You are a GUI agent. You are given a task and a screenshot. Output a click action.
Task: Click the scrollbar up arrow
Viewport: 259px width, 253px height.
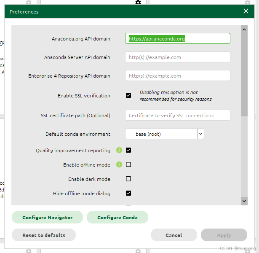pyautogui.click(x=244, y=30)
